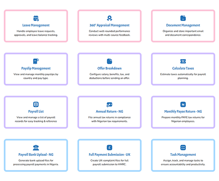Viewport: 219px width, 181px height.
Task: Click text 'approvals, and leave balance tracking.'
Action: (36, 35)
